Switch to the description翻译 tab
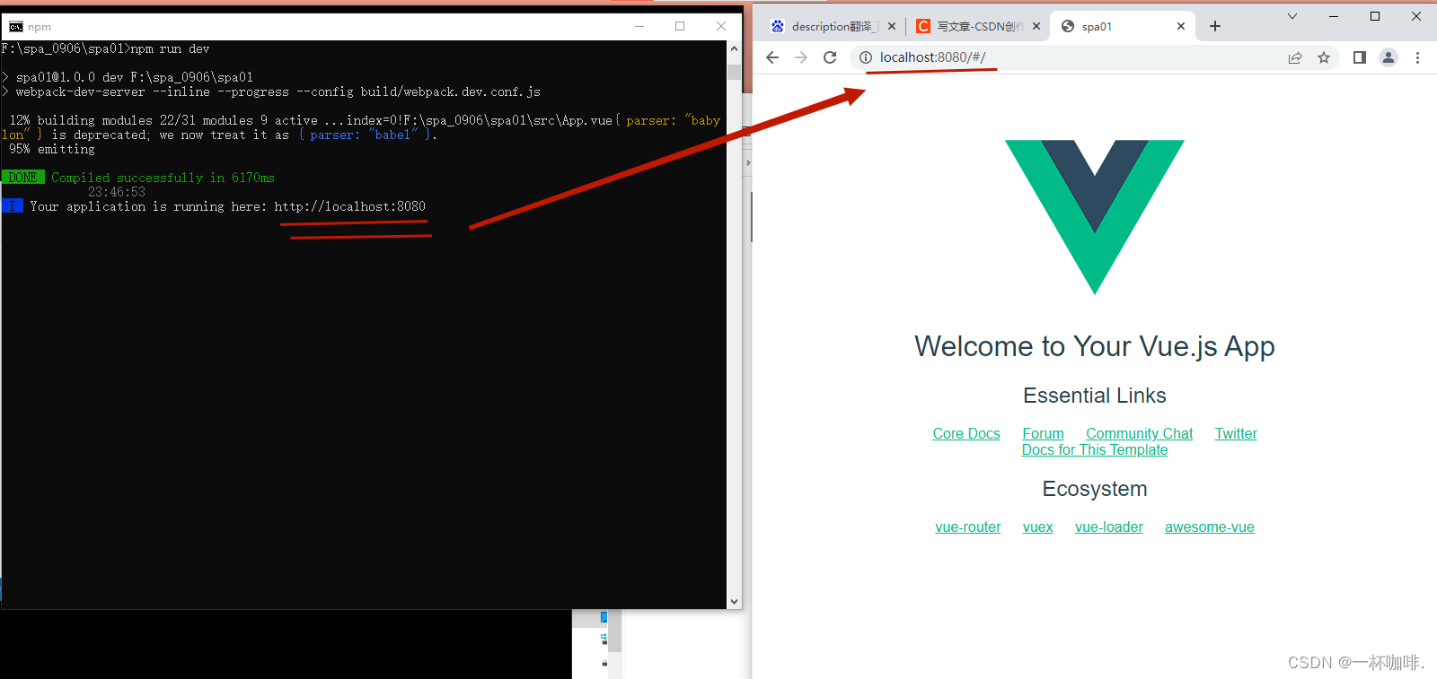 (833, 27)
